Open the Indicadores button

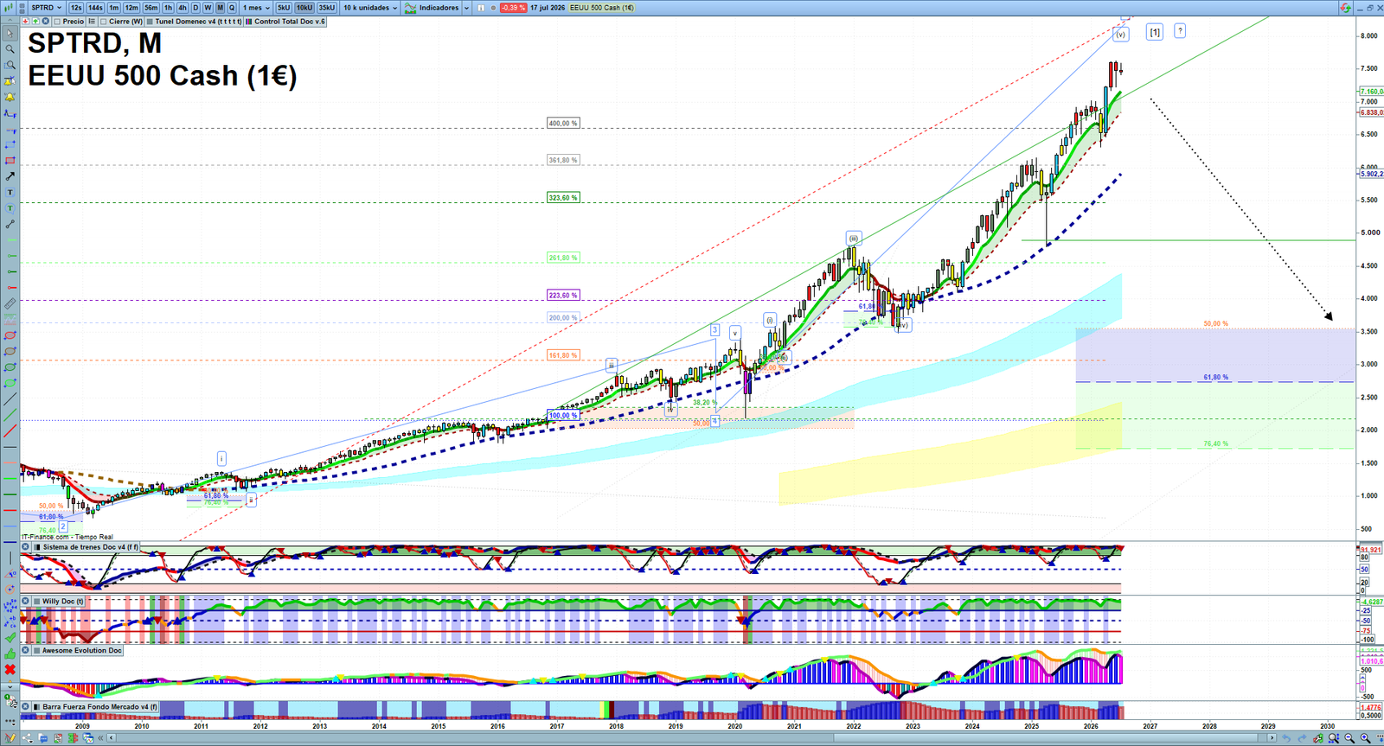[x=432, y=8]
